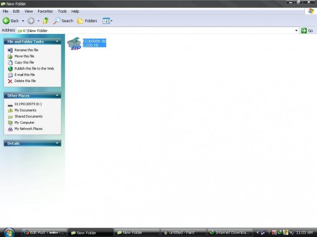Expand the address bar dropdown

(x=296, y=31)
